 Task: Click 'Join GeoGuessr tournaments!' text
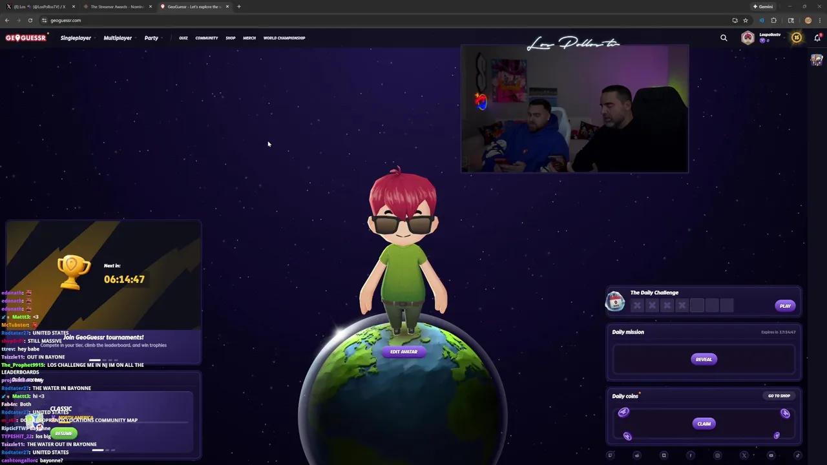coord(103,337)
